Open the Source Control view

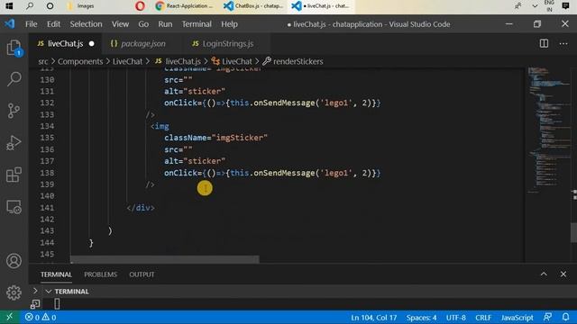click(14, 111)
